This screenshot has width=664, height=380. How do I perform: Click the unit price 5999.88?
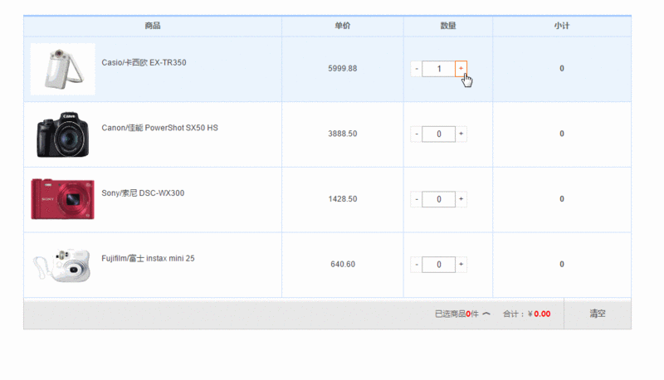coord(343,69)
